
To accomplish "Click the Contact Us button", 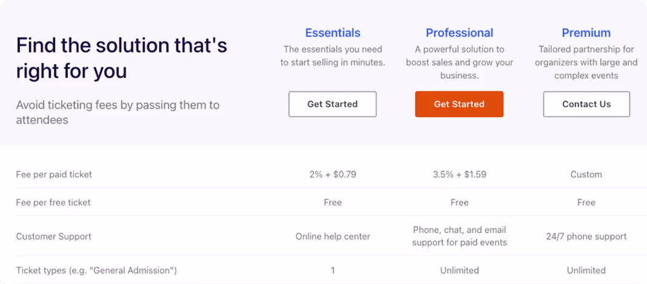I will (586, 104).
